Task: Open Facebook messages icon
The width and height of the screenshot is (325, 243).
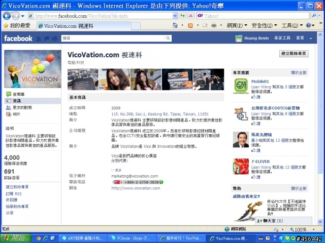Action: coord(47,38)
